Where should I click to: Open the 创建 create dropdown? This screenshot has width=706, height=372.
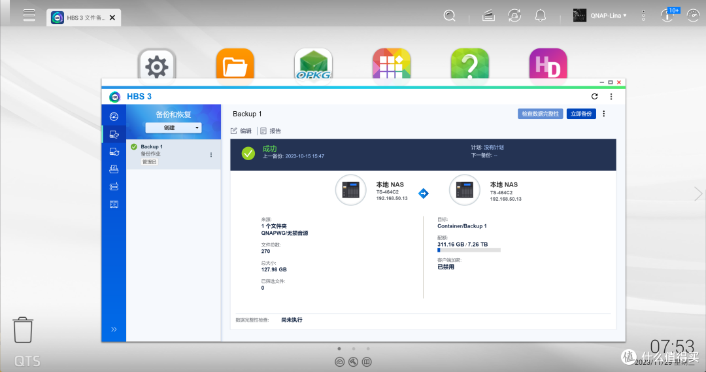(x=173, y=128)
